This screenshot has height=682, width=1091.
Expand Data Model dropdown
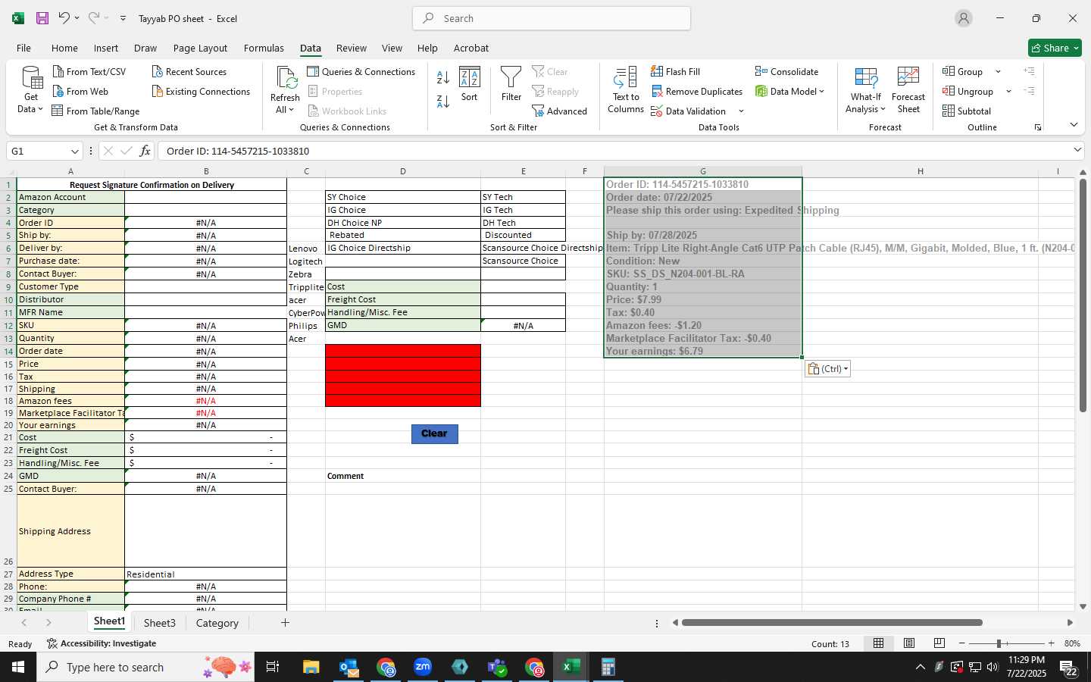[821, 91]
